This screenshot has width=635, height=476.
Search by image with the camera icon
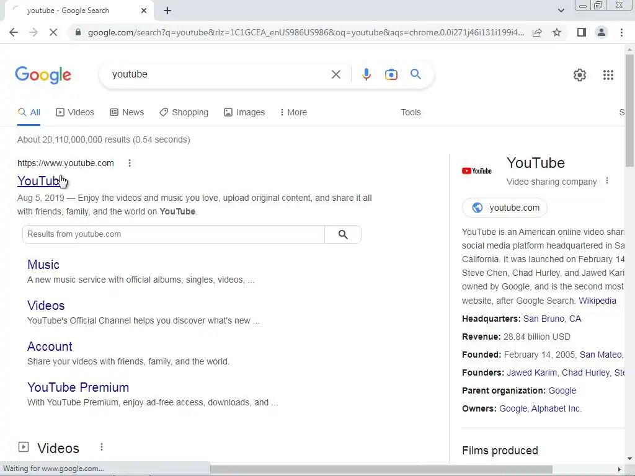391,74
